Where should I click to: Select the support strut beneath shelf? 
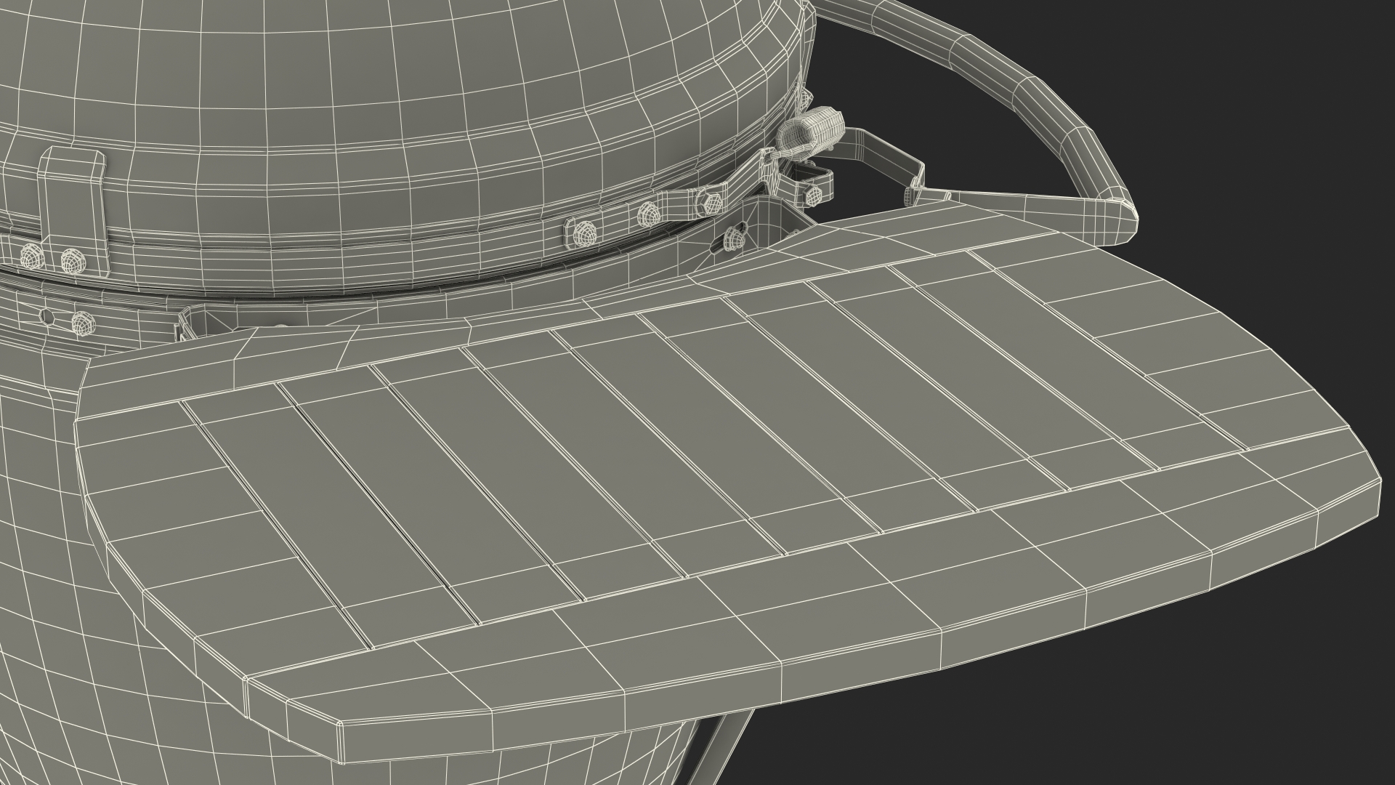(x=723, y=749)
